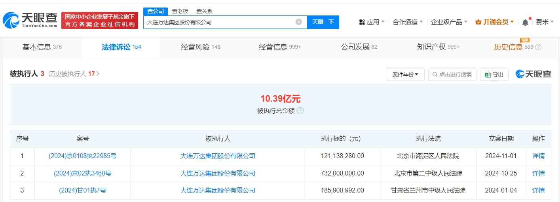Click the 天眼一下 search button
This screenshot has width=560, height=202.
pyautogui.click(x=323, y=22)
